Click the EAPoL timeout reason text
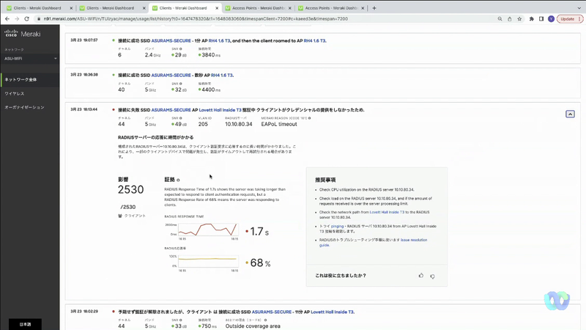 point(279,124)
